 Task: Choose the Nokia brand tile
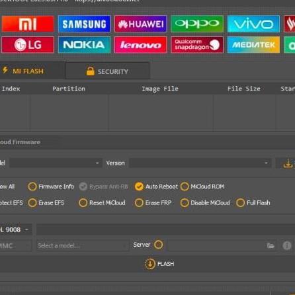click(x=84, y=45)
